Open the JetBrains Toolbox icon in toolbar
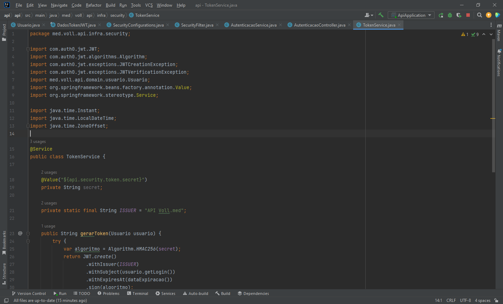This screenshot has height=304, width=503. 497,15
